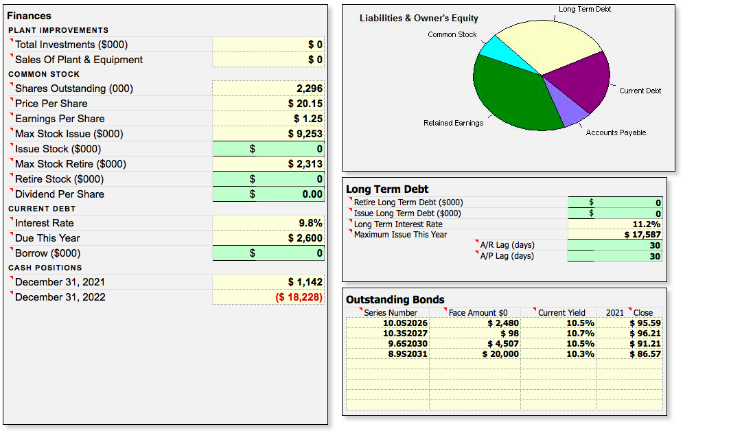Click the Retire Stock ($000) input field
742x442 pixels.
[x=268, y=179]
